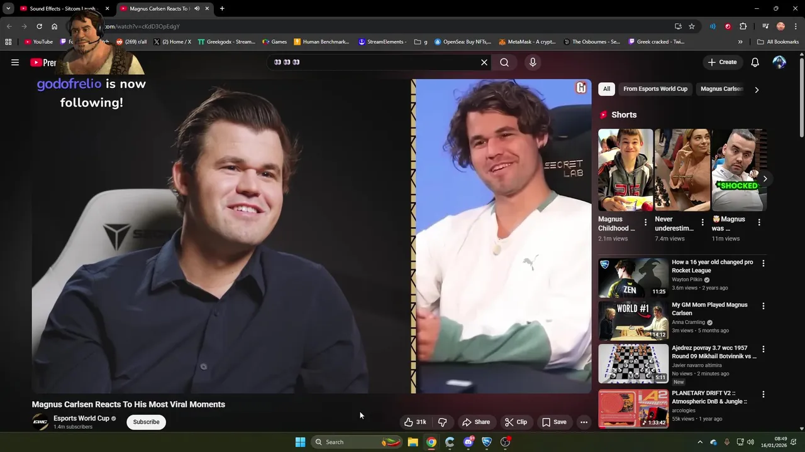
Task: Open Discord from the taskbar
Action: (x=468, y=442)
